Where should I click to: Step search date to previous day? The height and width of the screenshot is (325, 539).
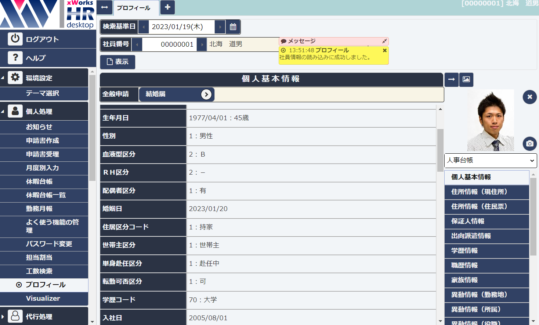144,27
